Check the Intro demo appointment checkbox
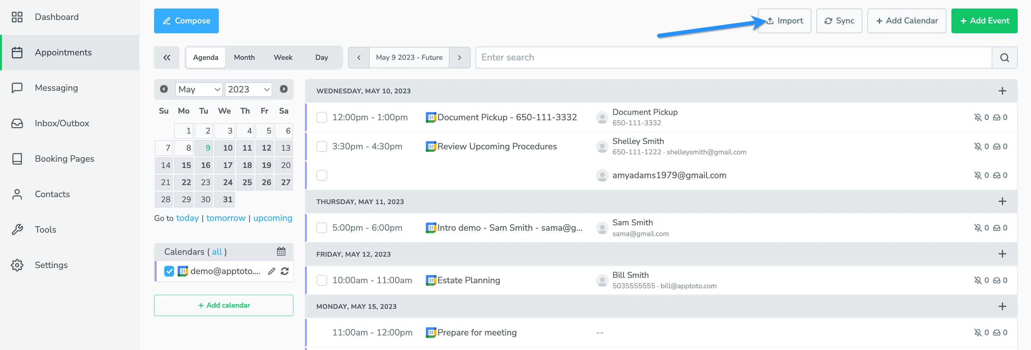This screenshot has width=1031, height=350. [321, 227]
